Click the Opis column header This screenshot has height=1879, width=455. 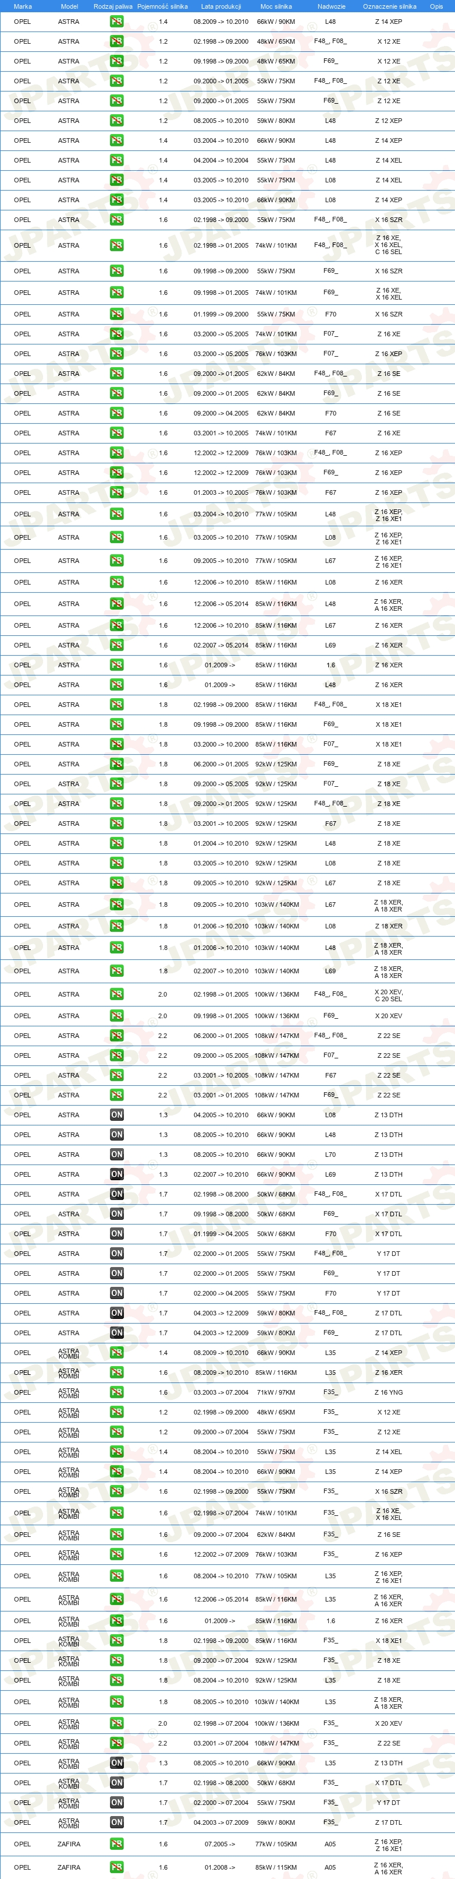(436, 6)
